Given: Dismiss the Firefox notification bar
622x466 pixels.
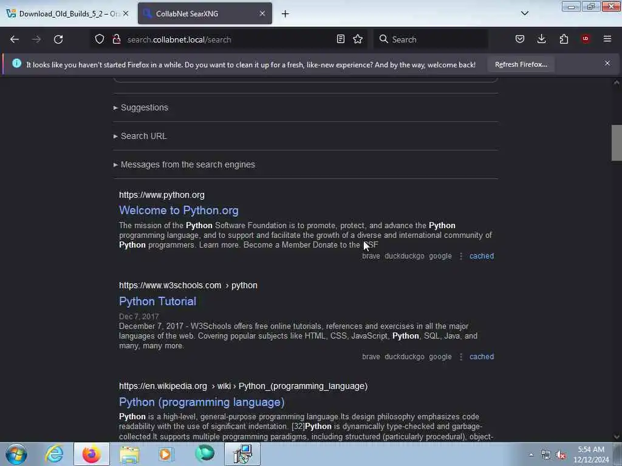Looking at the screenshot, I should pyautogui.click(x=607, y=63).
